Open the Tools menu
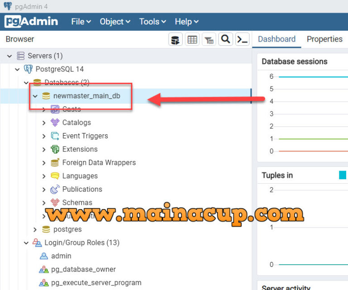Image resolution: width=348 pixels, height=290 pixels. coord(152,21)
